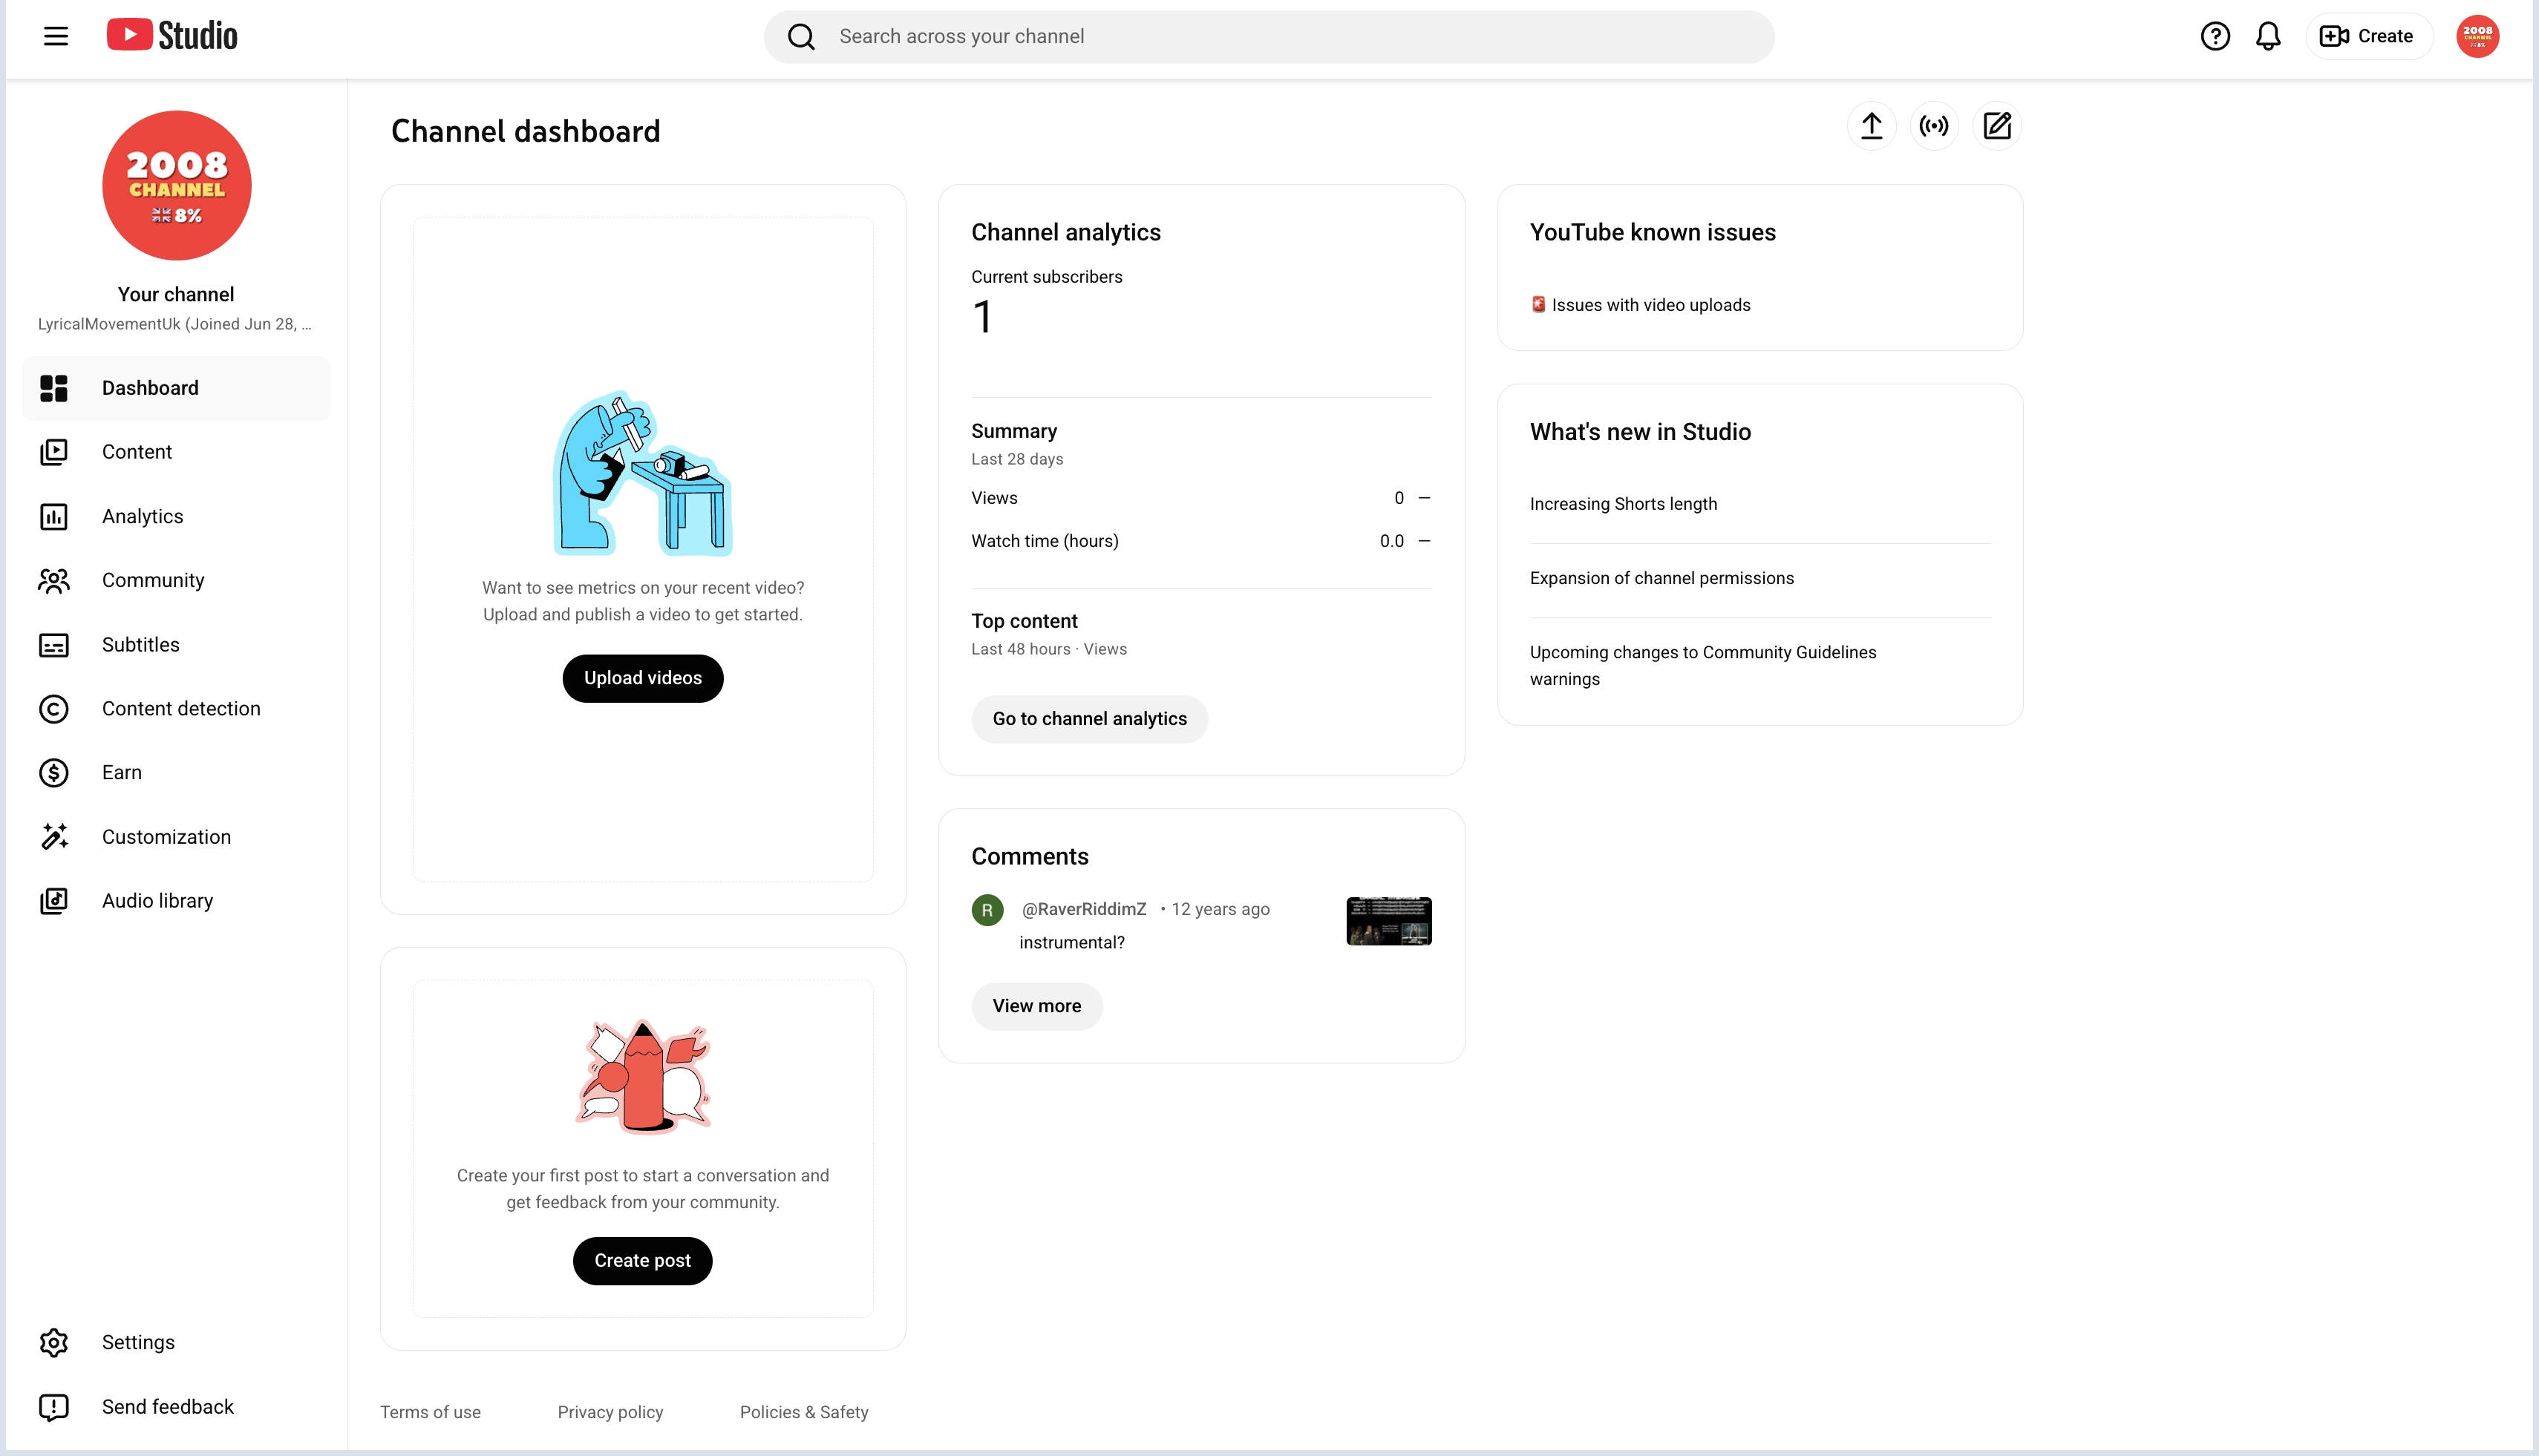
Task: Open the Audio library menu label
Action: click(157, 901)
